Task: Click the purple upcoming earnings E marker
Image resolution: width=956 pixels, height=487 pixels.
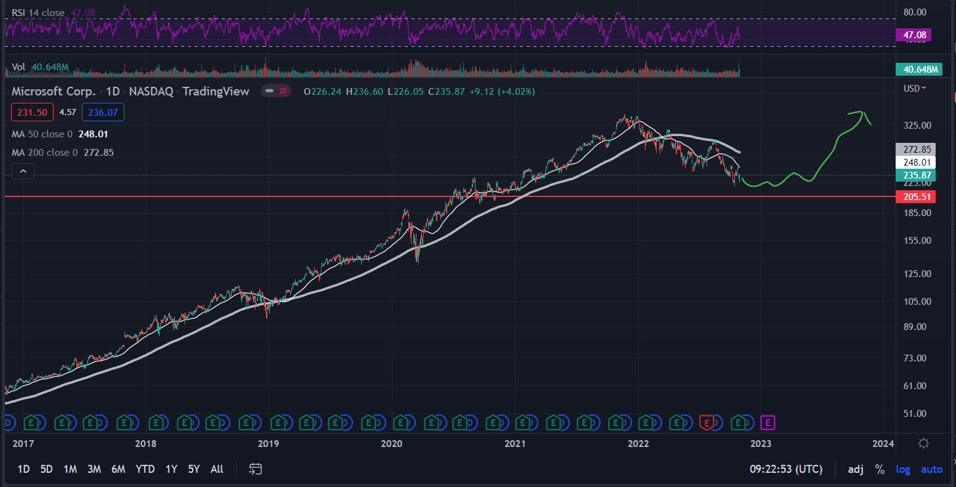Action: tap(768, 422)
